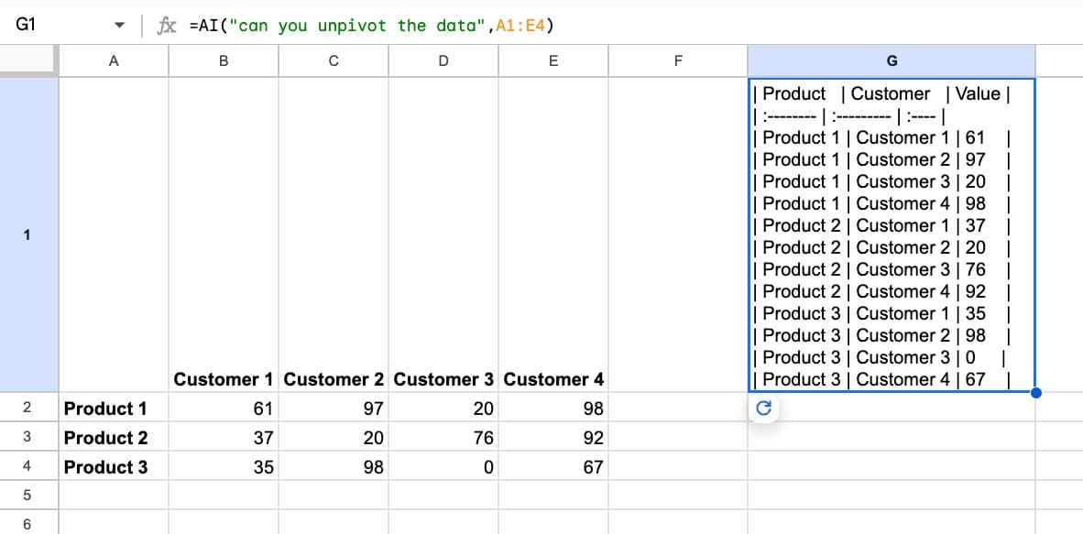Click the fx insert function icon
The image size is (1083, 534).
coord(167,26)
